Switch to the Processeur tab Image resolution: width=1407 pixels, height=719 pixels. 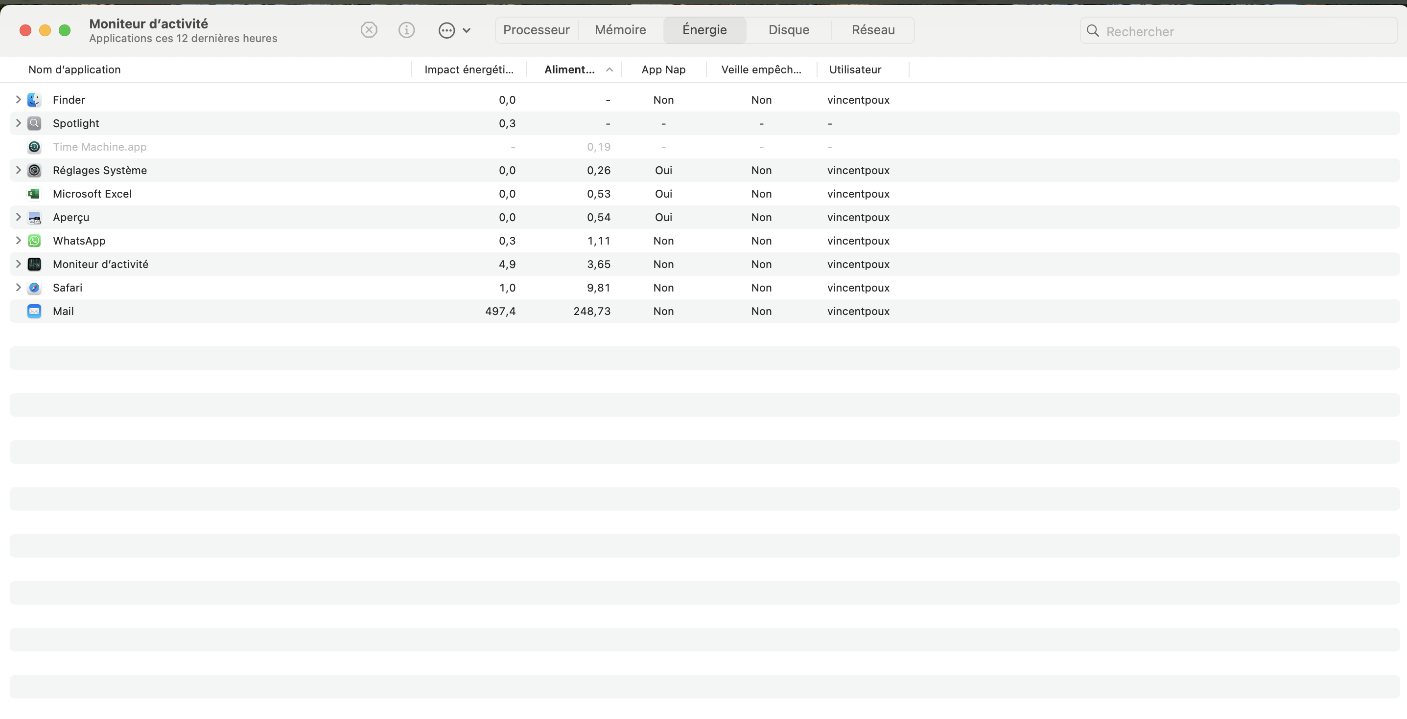pyautogui.click(x=536, y=30)
